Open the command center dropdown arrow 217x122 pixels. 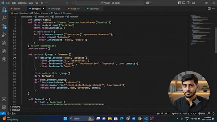150,3
